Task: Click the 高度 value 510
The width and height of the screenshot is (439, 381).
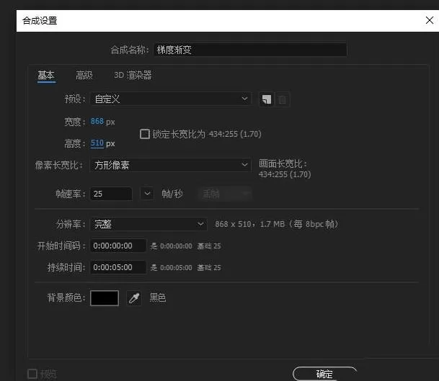Action: pyautogui.click(x=97, y=143)
